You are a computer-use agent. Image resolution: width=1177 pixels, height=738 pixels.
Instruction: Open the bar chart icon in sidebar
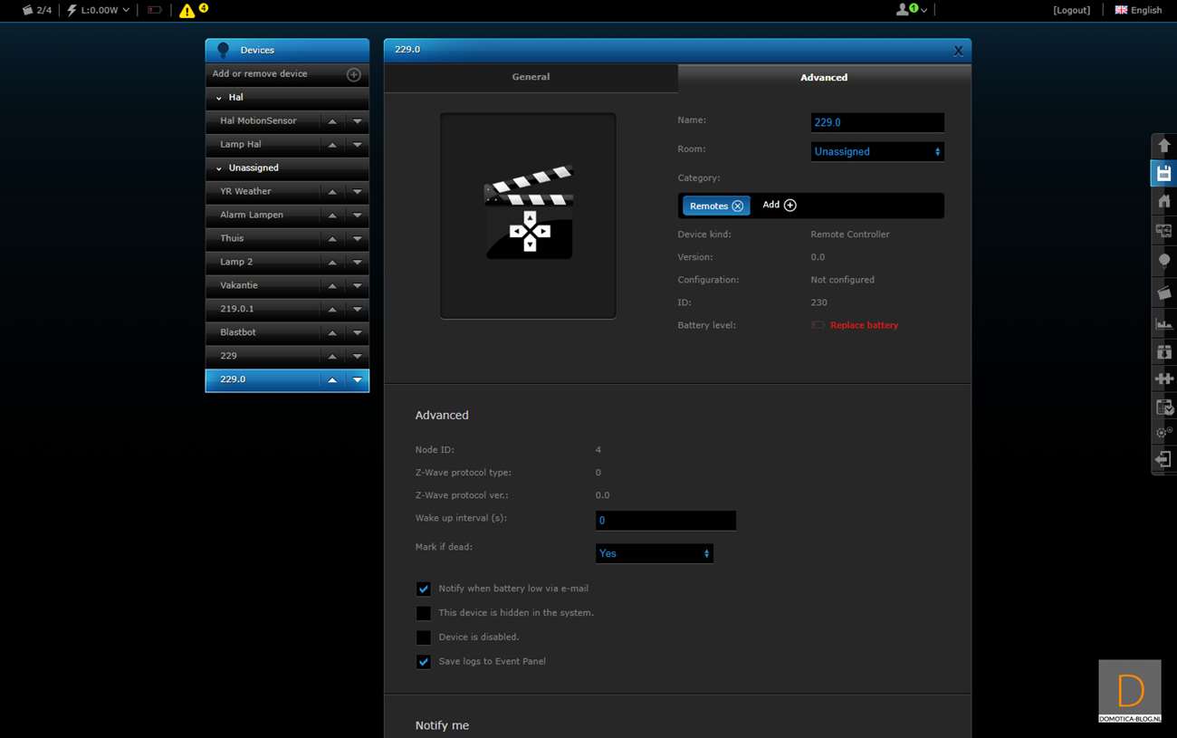click(x=1163, y=322)
